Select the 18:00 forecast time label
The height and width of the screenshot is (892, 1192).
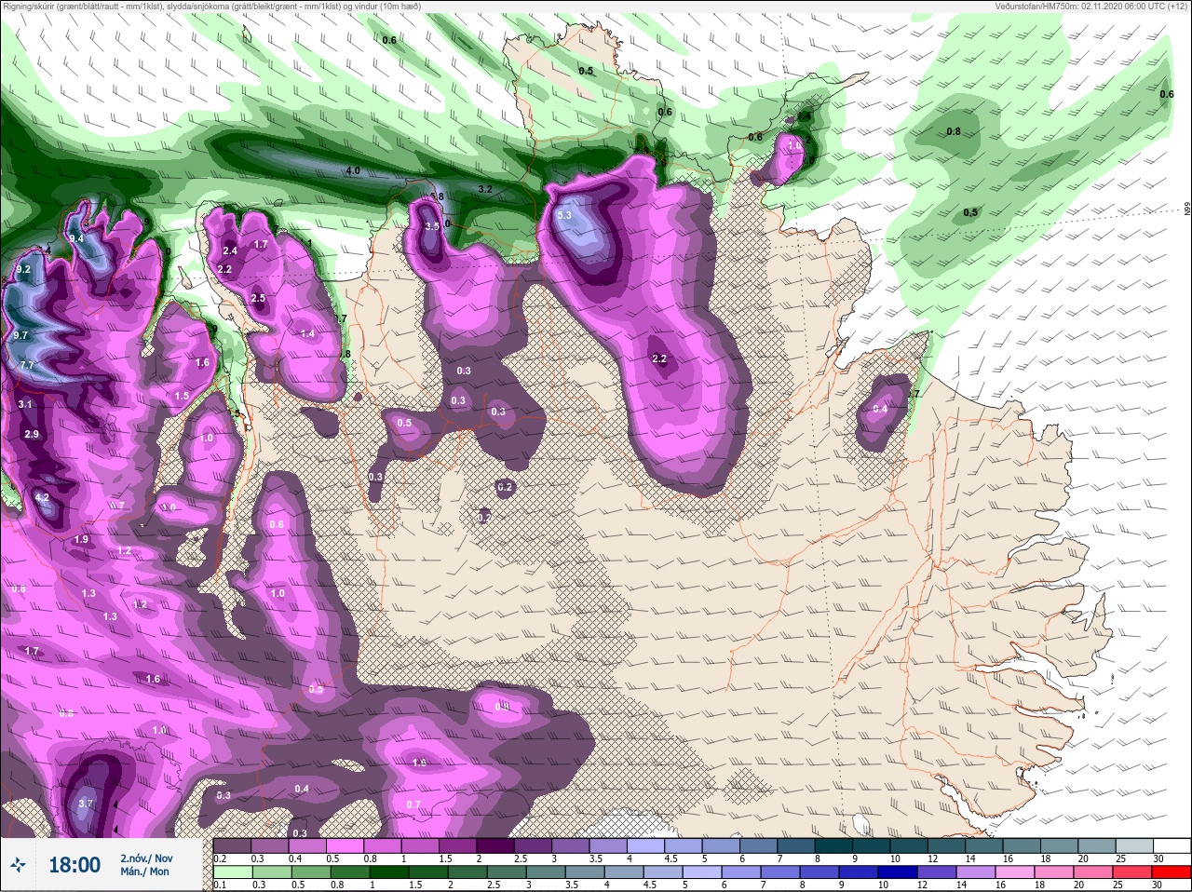(x=74, y=865)
